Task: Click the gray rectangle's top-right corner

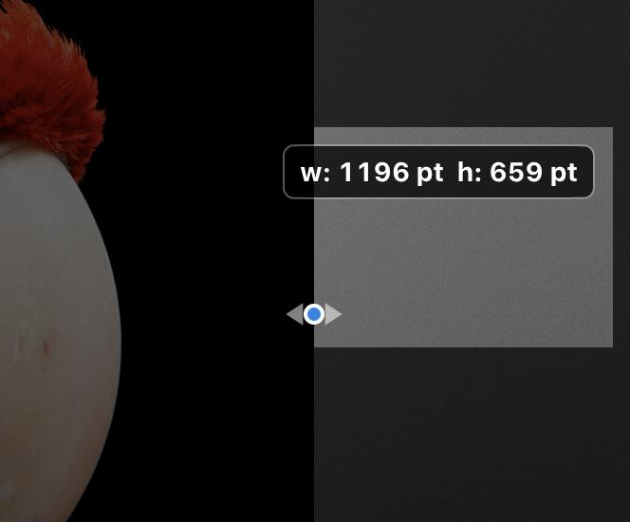Action: [x=613, y=127]
